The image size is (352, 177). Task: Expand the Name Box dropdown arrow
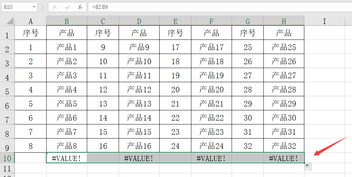[x=34, y=7]
